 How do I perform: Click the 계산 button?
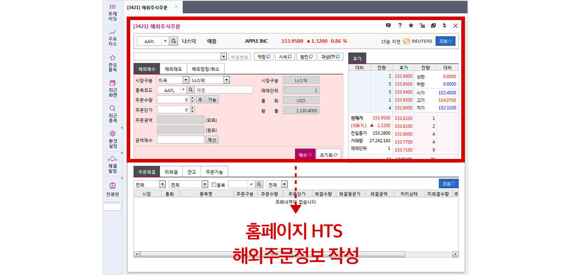(212, 140)
